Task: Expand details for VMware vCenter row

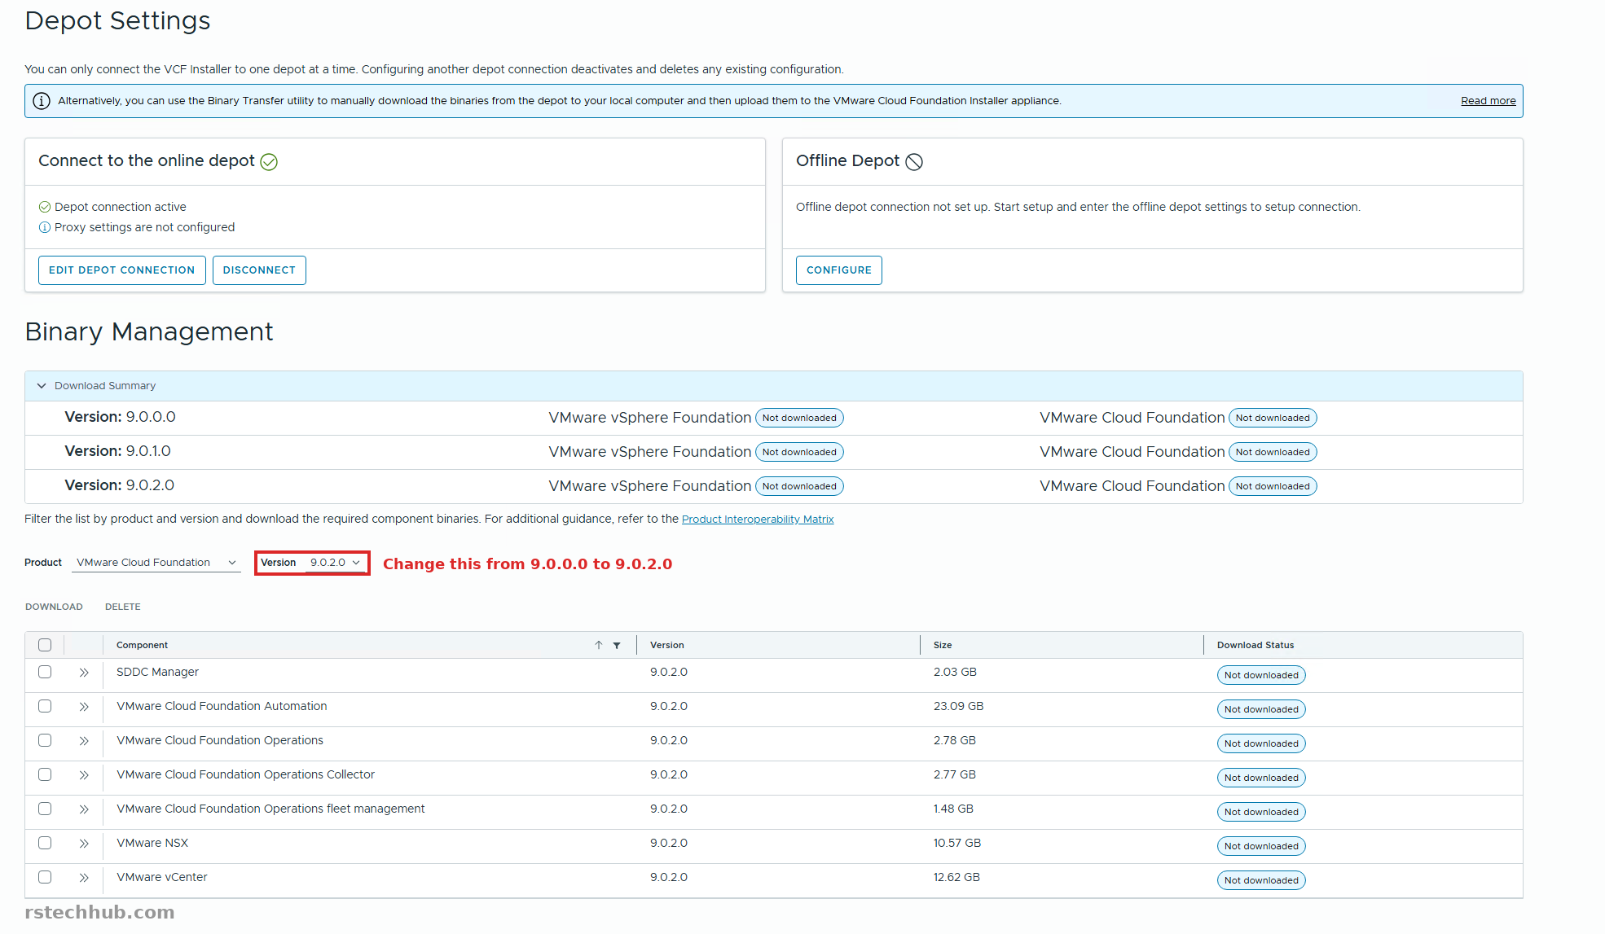Action: pos(83,878)
